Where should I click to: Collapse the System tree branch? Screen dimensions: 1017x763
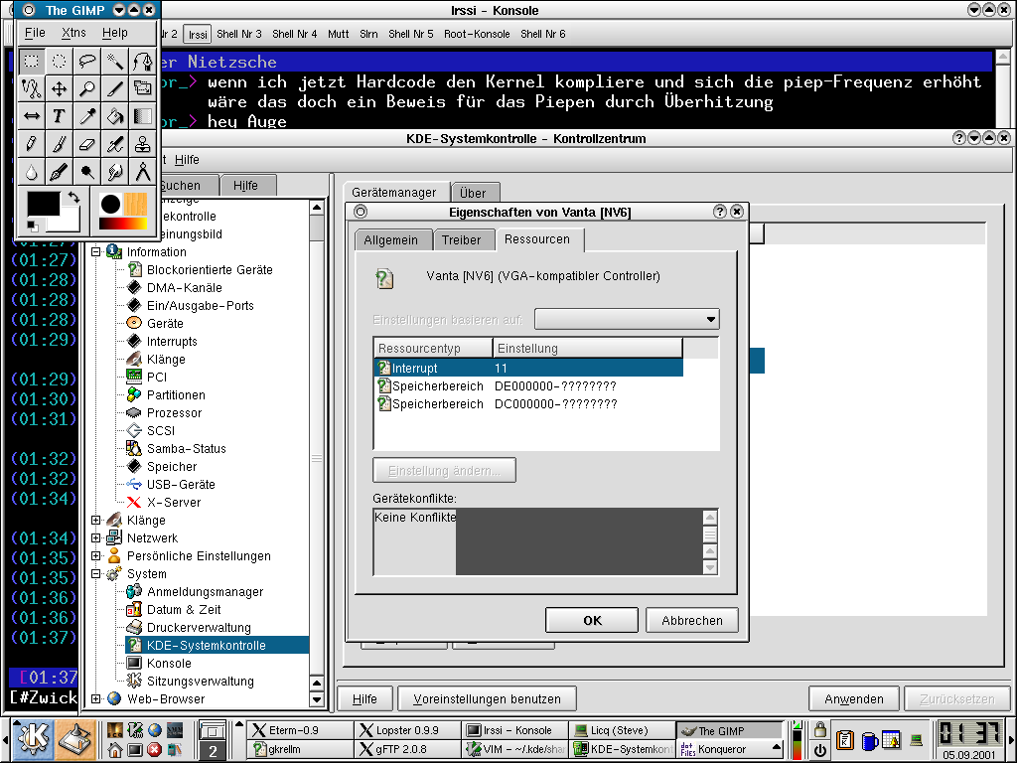pyautogui.click(x=96, y=573)
